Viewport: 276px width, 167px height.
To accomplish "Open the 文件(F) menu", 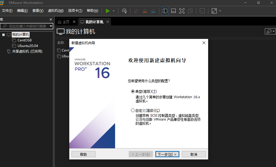I will coord(7,11).
